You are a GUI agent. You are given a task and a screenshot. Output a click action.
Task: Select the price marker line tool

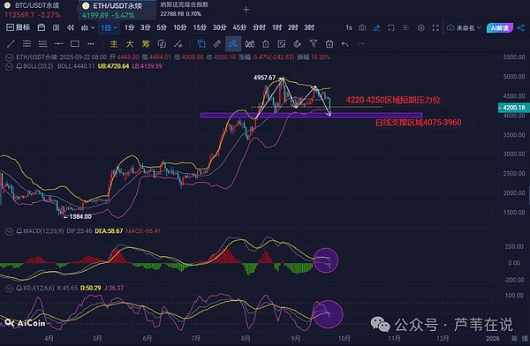[59, 43]
